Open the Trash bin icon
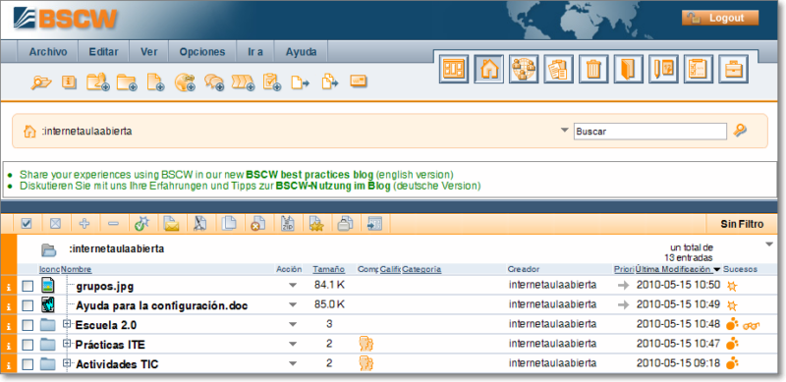Image resolution: width=786 pixels, height=382 pixels. click(593, 69)
